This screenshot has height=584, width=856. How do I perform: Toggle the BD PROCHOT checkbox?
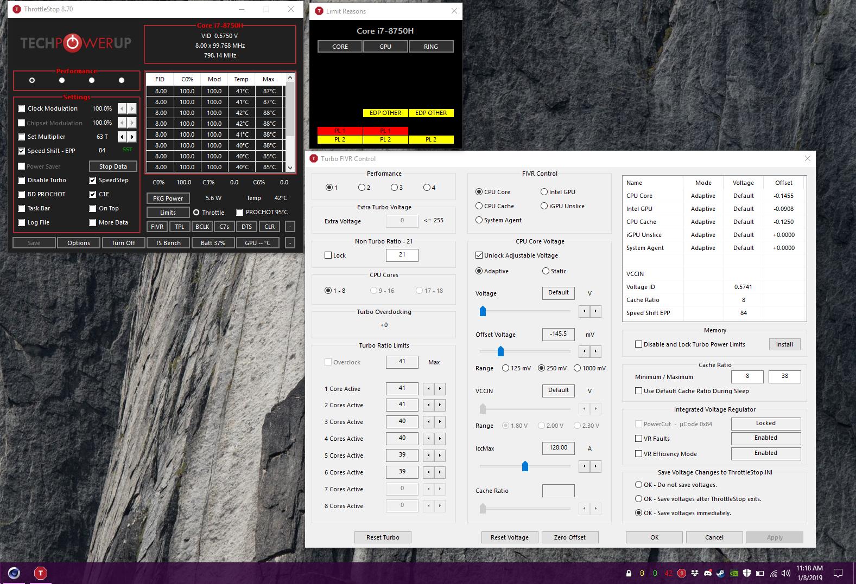(22, 194)
